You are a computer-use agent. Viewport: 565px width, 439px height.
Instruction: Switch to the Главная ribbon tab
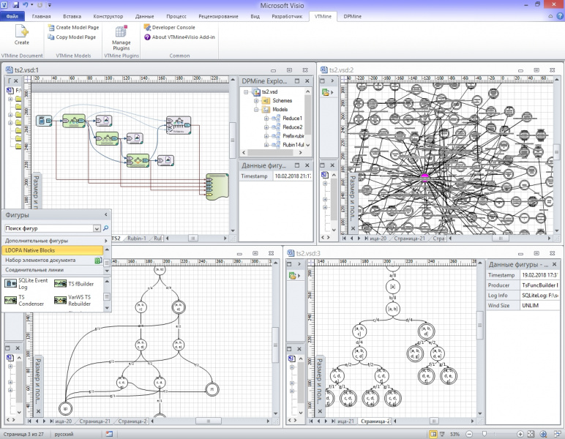(x=42, y=16)
